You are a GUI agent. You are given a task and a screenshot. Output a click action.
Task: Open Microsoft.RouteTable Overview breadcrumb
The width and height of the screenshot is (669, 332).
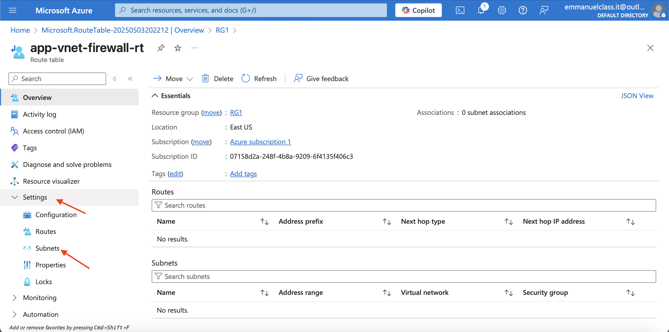point(123,30)
